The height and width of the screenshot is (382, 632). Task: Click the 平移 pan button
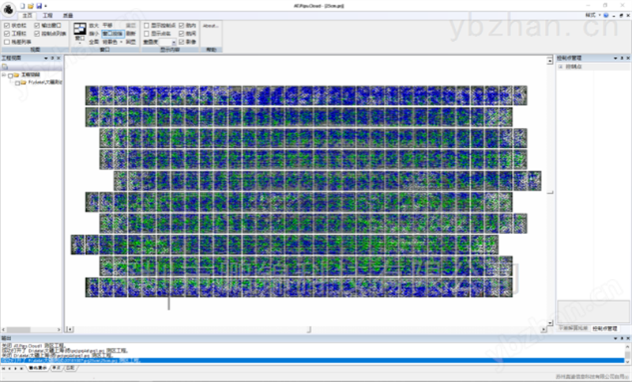(x=107, y=25)
